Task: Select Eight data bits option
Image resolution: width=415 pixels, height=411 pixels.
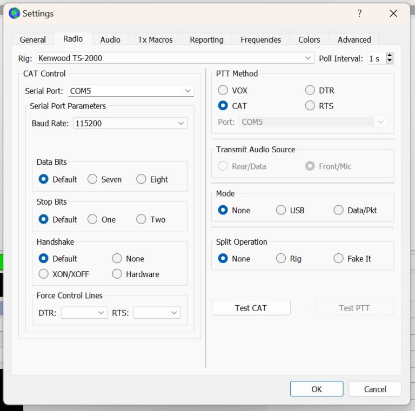Action: click(142, 179)
